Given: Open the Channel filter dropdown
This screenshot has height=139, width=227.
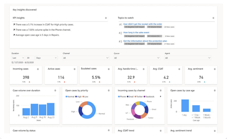Looking at the screenshot, I should point(86,58).
